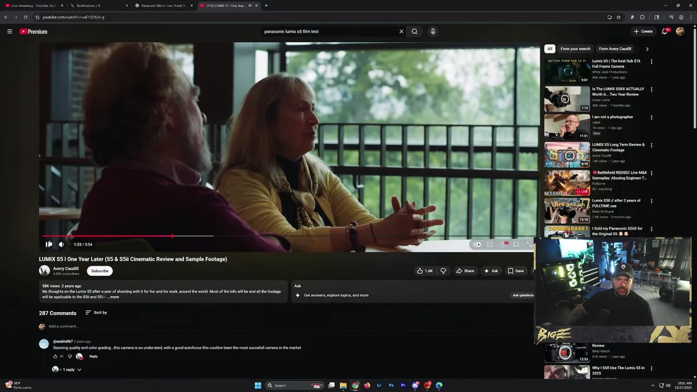
Task: Mute the video volume speaker icon
Action: [x=61, y=244]
